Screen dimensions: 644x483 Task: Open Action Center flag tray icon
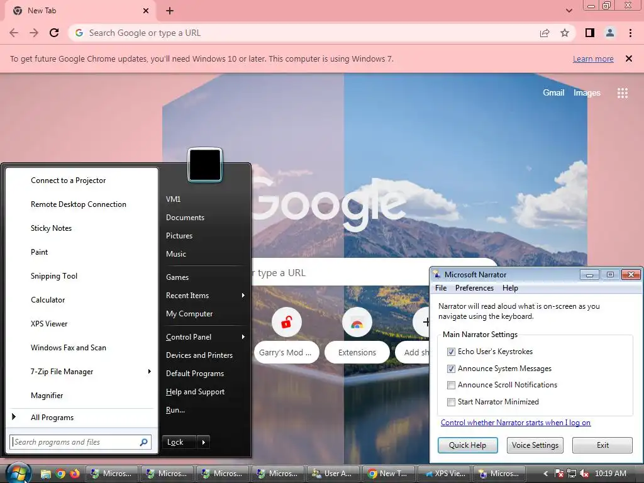pos(559,474)
